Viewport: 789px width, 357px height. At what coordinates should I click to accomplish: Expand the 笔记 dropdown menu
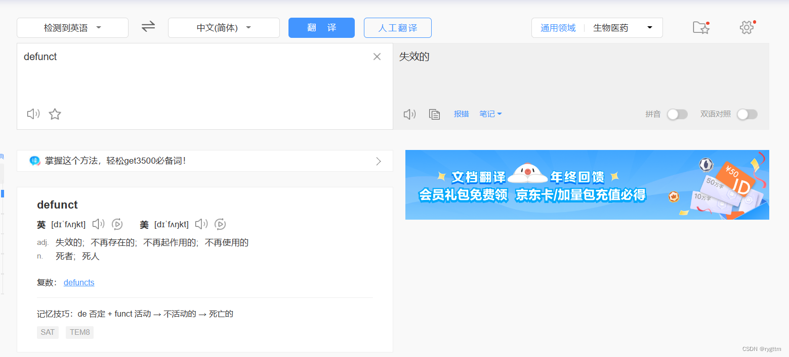[490, 114]
